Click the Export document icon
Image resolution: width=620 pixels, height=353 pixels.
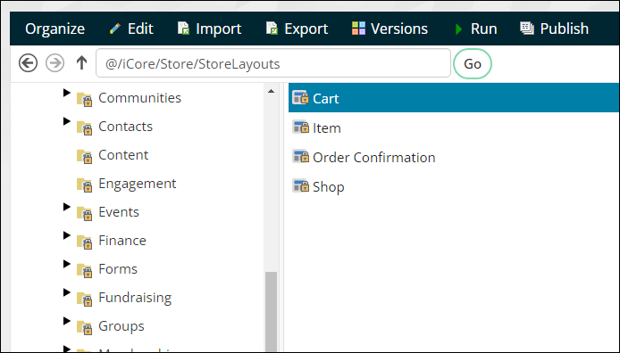[x=272, y=29]
